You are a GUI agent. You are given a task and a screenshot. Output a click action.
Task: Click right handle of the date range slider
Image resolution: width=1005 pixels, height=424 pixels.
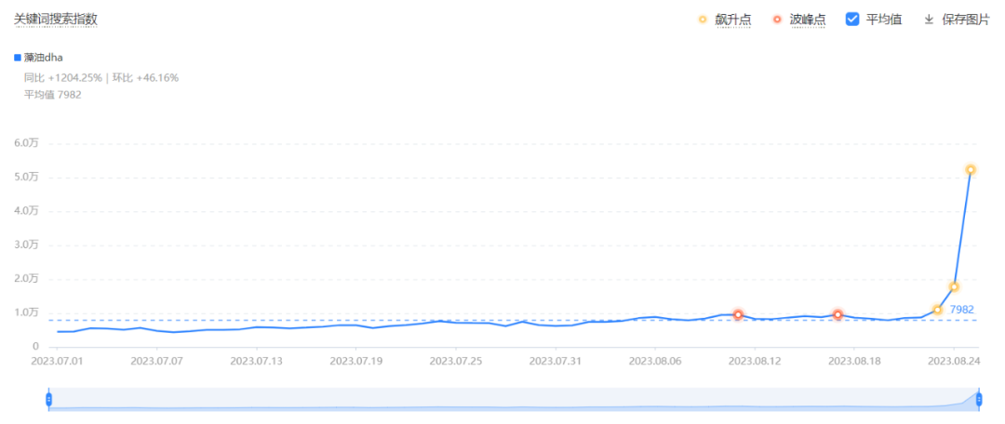(x=979, y=399)
